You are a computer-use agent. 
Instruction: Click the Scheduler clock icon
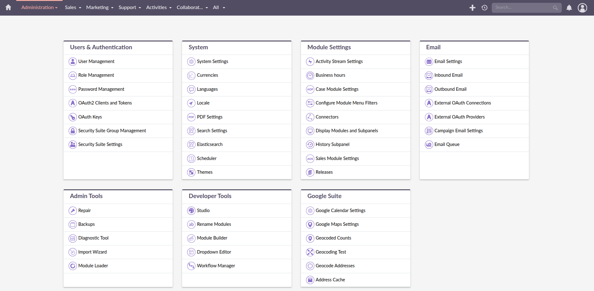coord(191,158)
